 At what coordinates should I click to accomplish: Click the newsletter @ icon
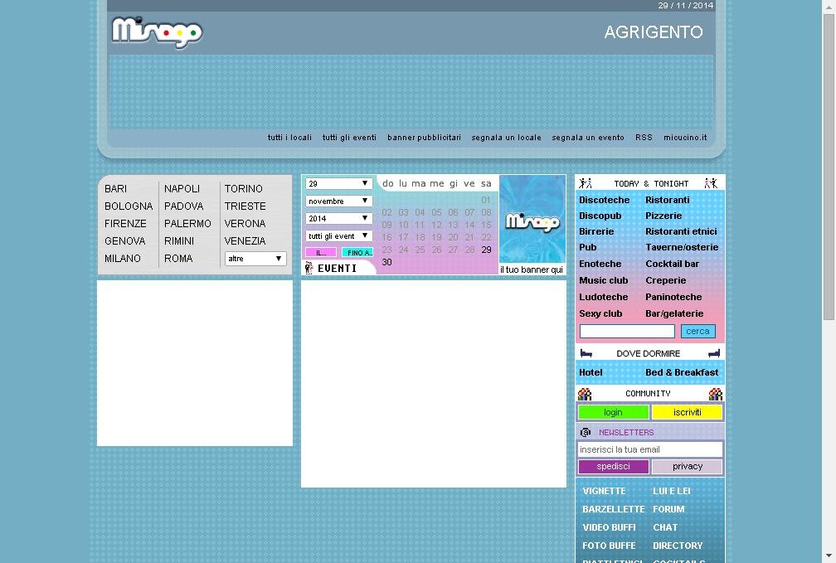tap(586, 432)
